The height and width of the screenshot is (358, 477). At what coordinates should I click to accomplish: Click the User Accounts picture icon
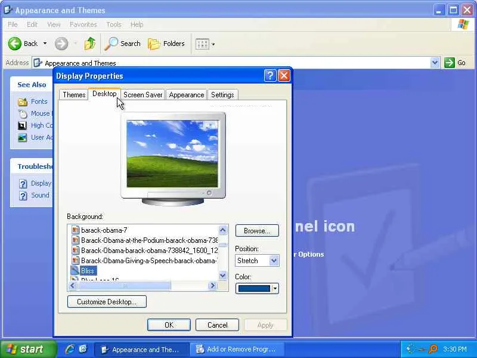tap(22, 138)
